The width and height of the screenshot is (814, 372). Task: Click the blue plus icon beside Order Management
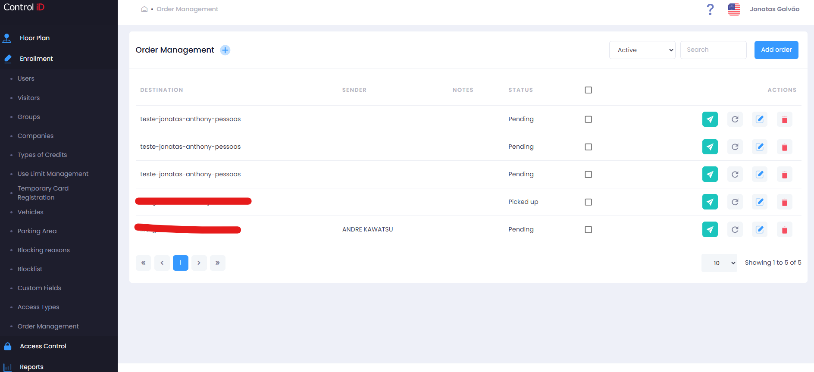pyautogui.click(x=225, y=50)
